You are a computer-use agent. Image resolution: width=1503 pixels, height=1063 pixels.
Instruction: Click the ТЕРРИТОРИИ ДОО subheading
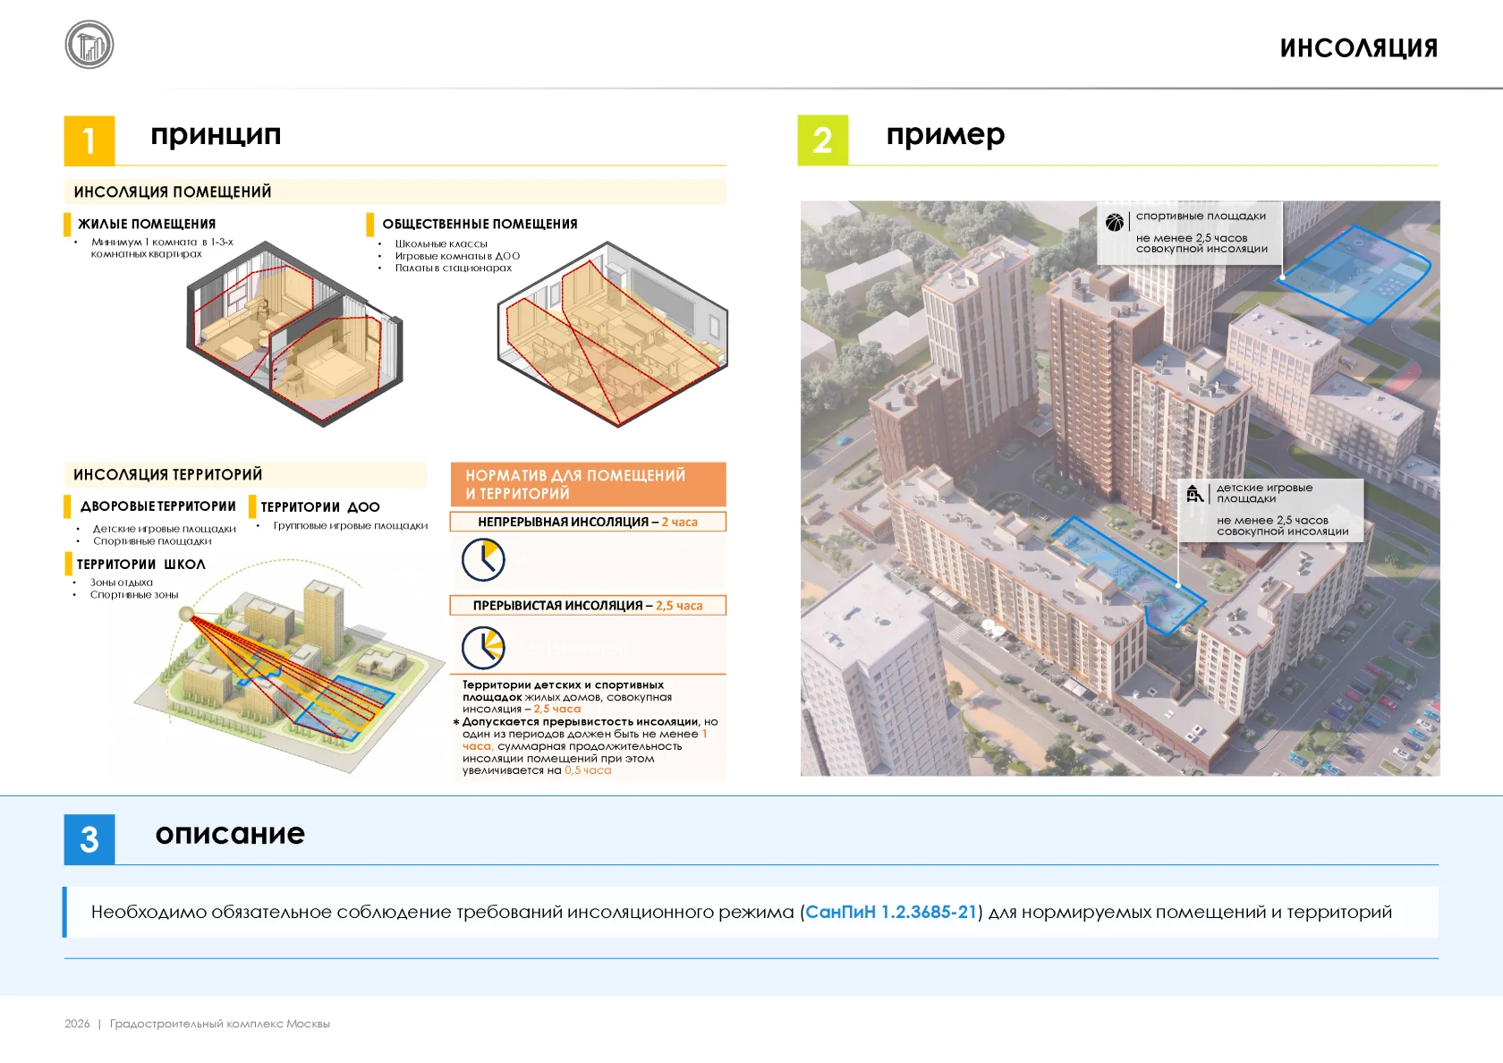pyautogui.click(x=320, y=507)
